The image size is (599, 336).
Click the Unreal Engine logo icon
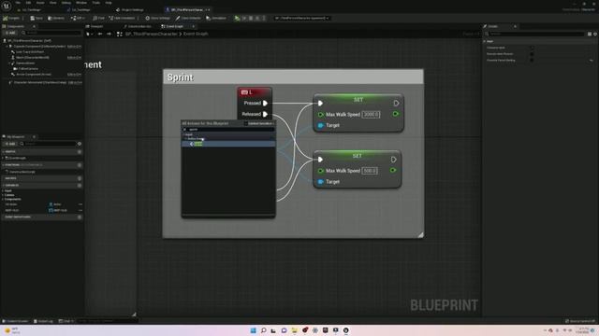[7, 6]
